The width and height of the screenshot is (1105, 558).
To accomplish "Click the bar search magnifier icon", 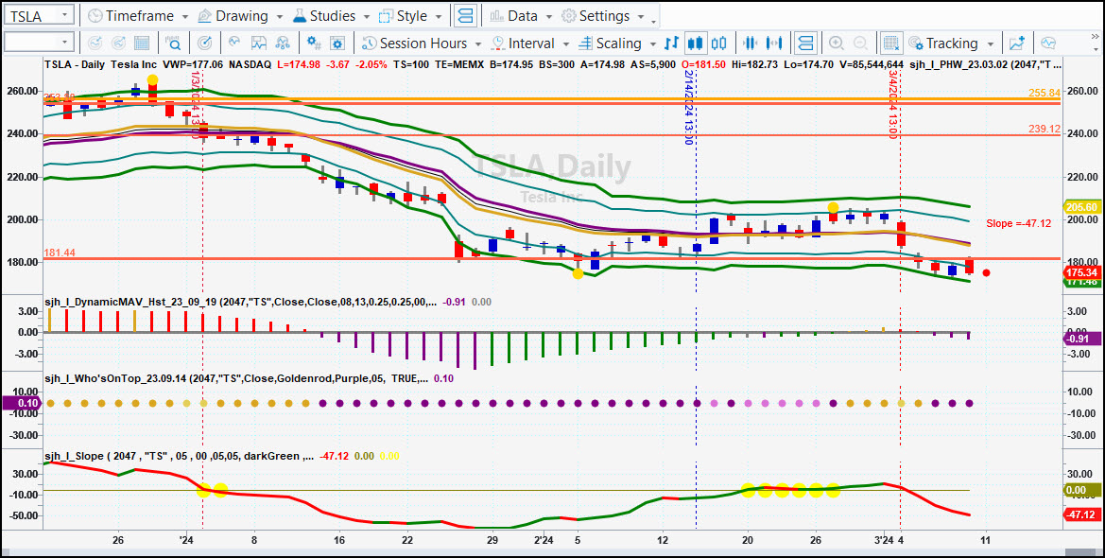I will 173,43.
